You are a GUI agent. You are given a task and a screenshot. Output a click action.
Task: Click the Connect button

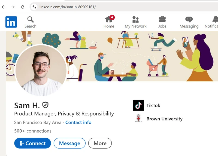pyautogui.click(x=32, y=143)
